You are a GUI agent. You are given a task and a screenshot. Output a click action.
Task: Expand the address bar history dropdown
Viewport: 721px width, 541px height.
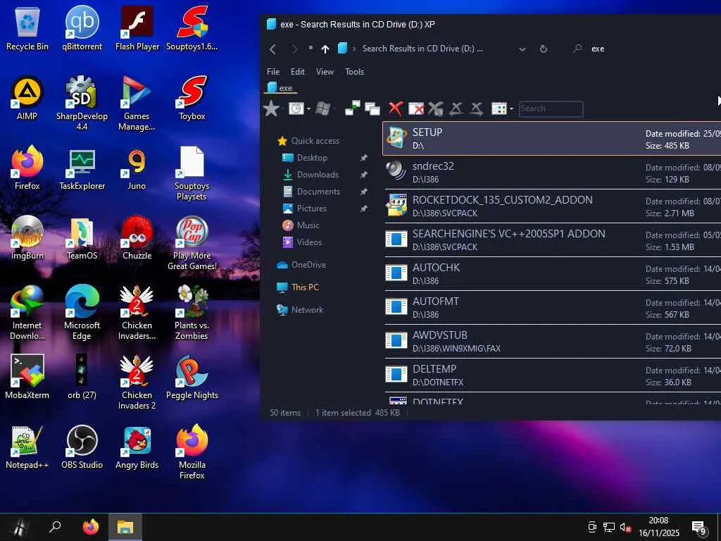[522, 49]
